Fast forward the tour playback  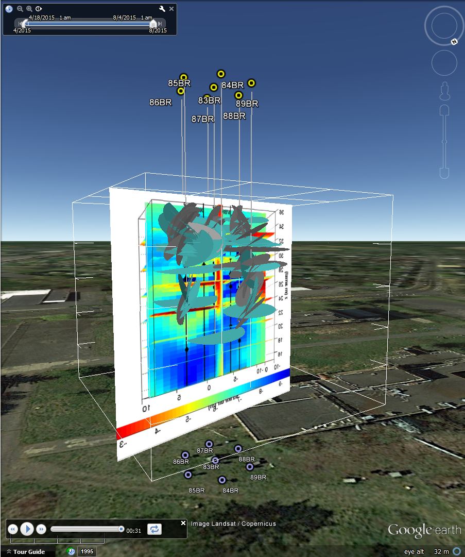tap(41, 529)
